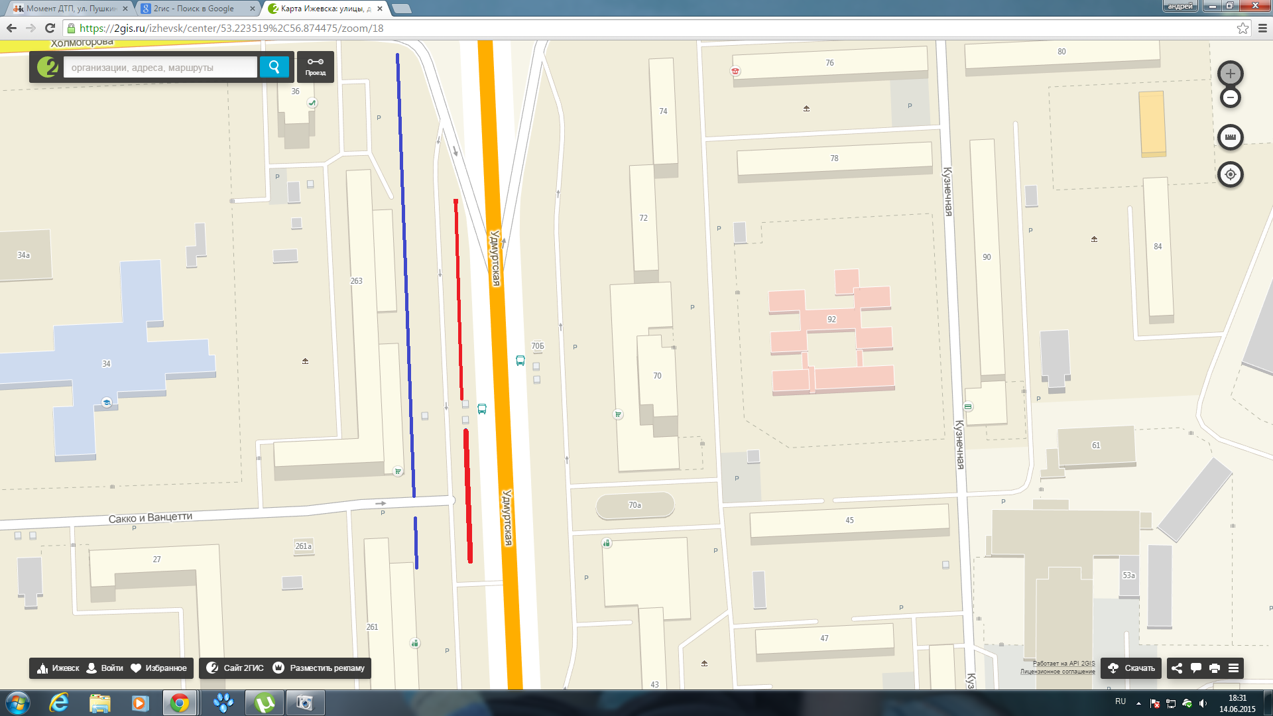Image resolution: width=1273 pixels, height=716 pixels.
Task: Expand the bottom-right hamburger menu
Action: [1233, 668]
